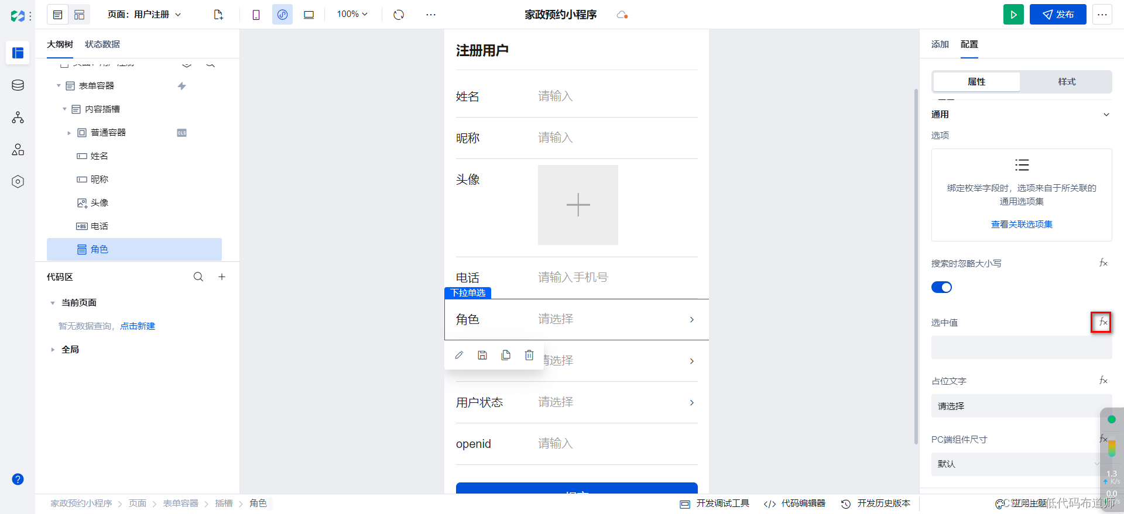Click the edit pencil icon in component toolbar
Image resolution: width=1124 pixels, height=514 pixels.
coord(459,355)
